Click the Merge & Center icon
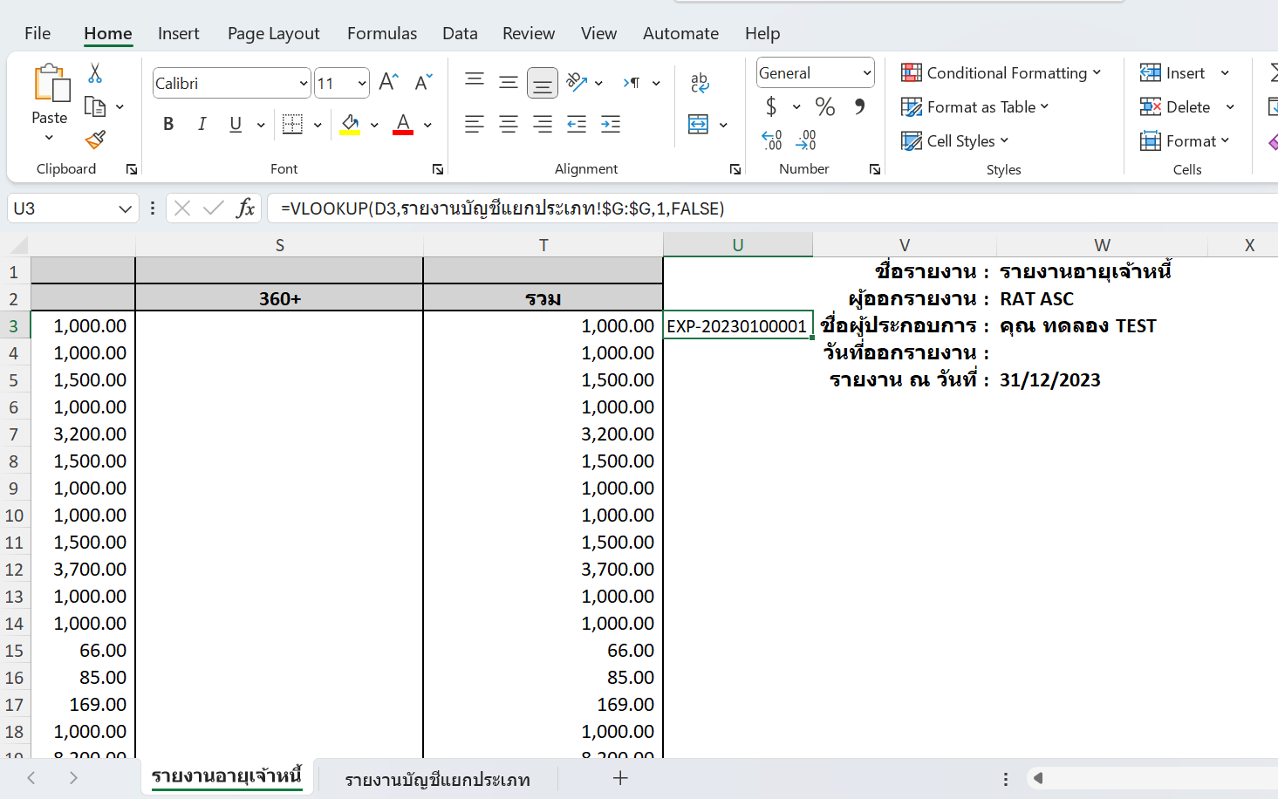The width and height of the screenshot is (1278, 799). [699, 124]
